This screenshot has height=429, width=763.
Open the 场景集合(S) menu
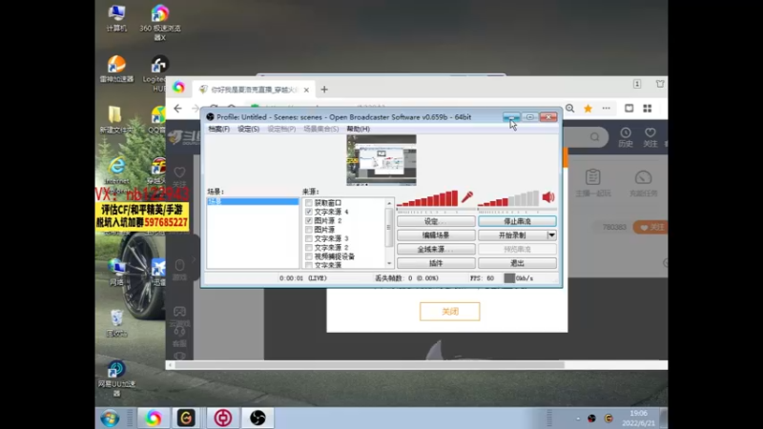[320, 129]
